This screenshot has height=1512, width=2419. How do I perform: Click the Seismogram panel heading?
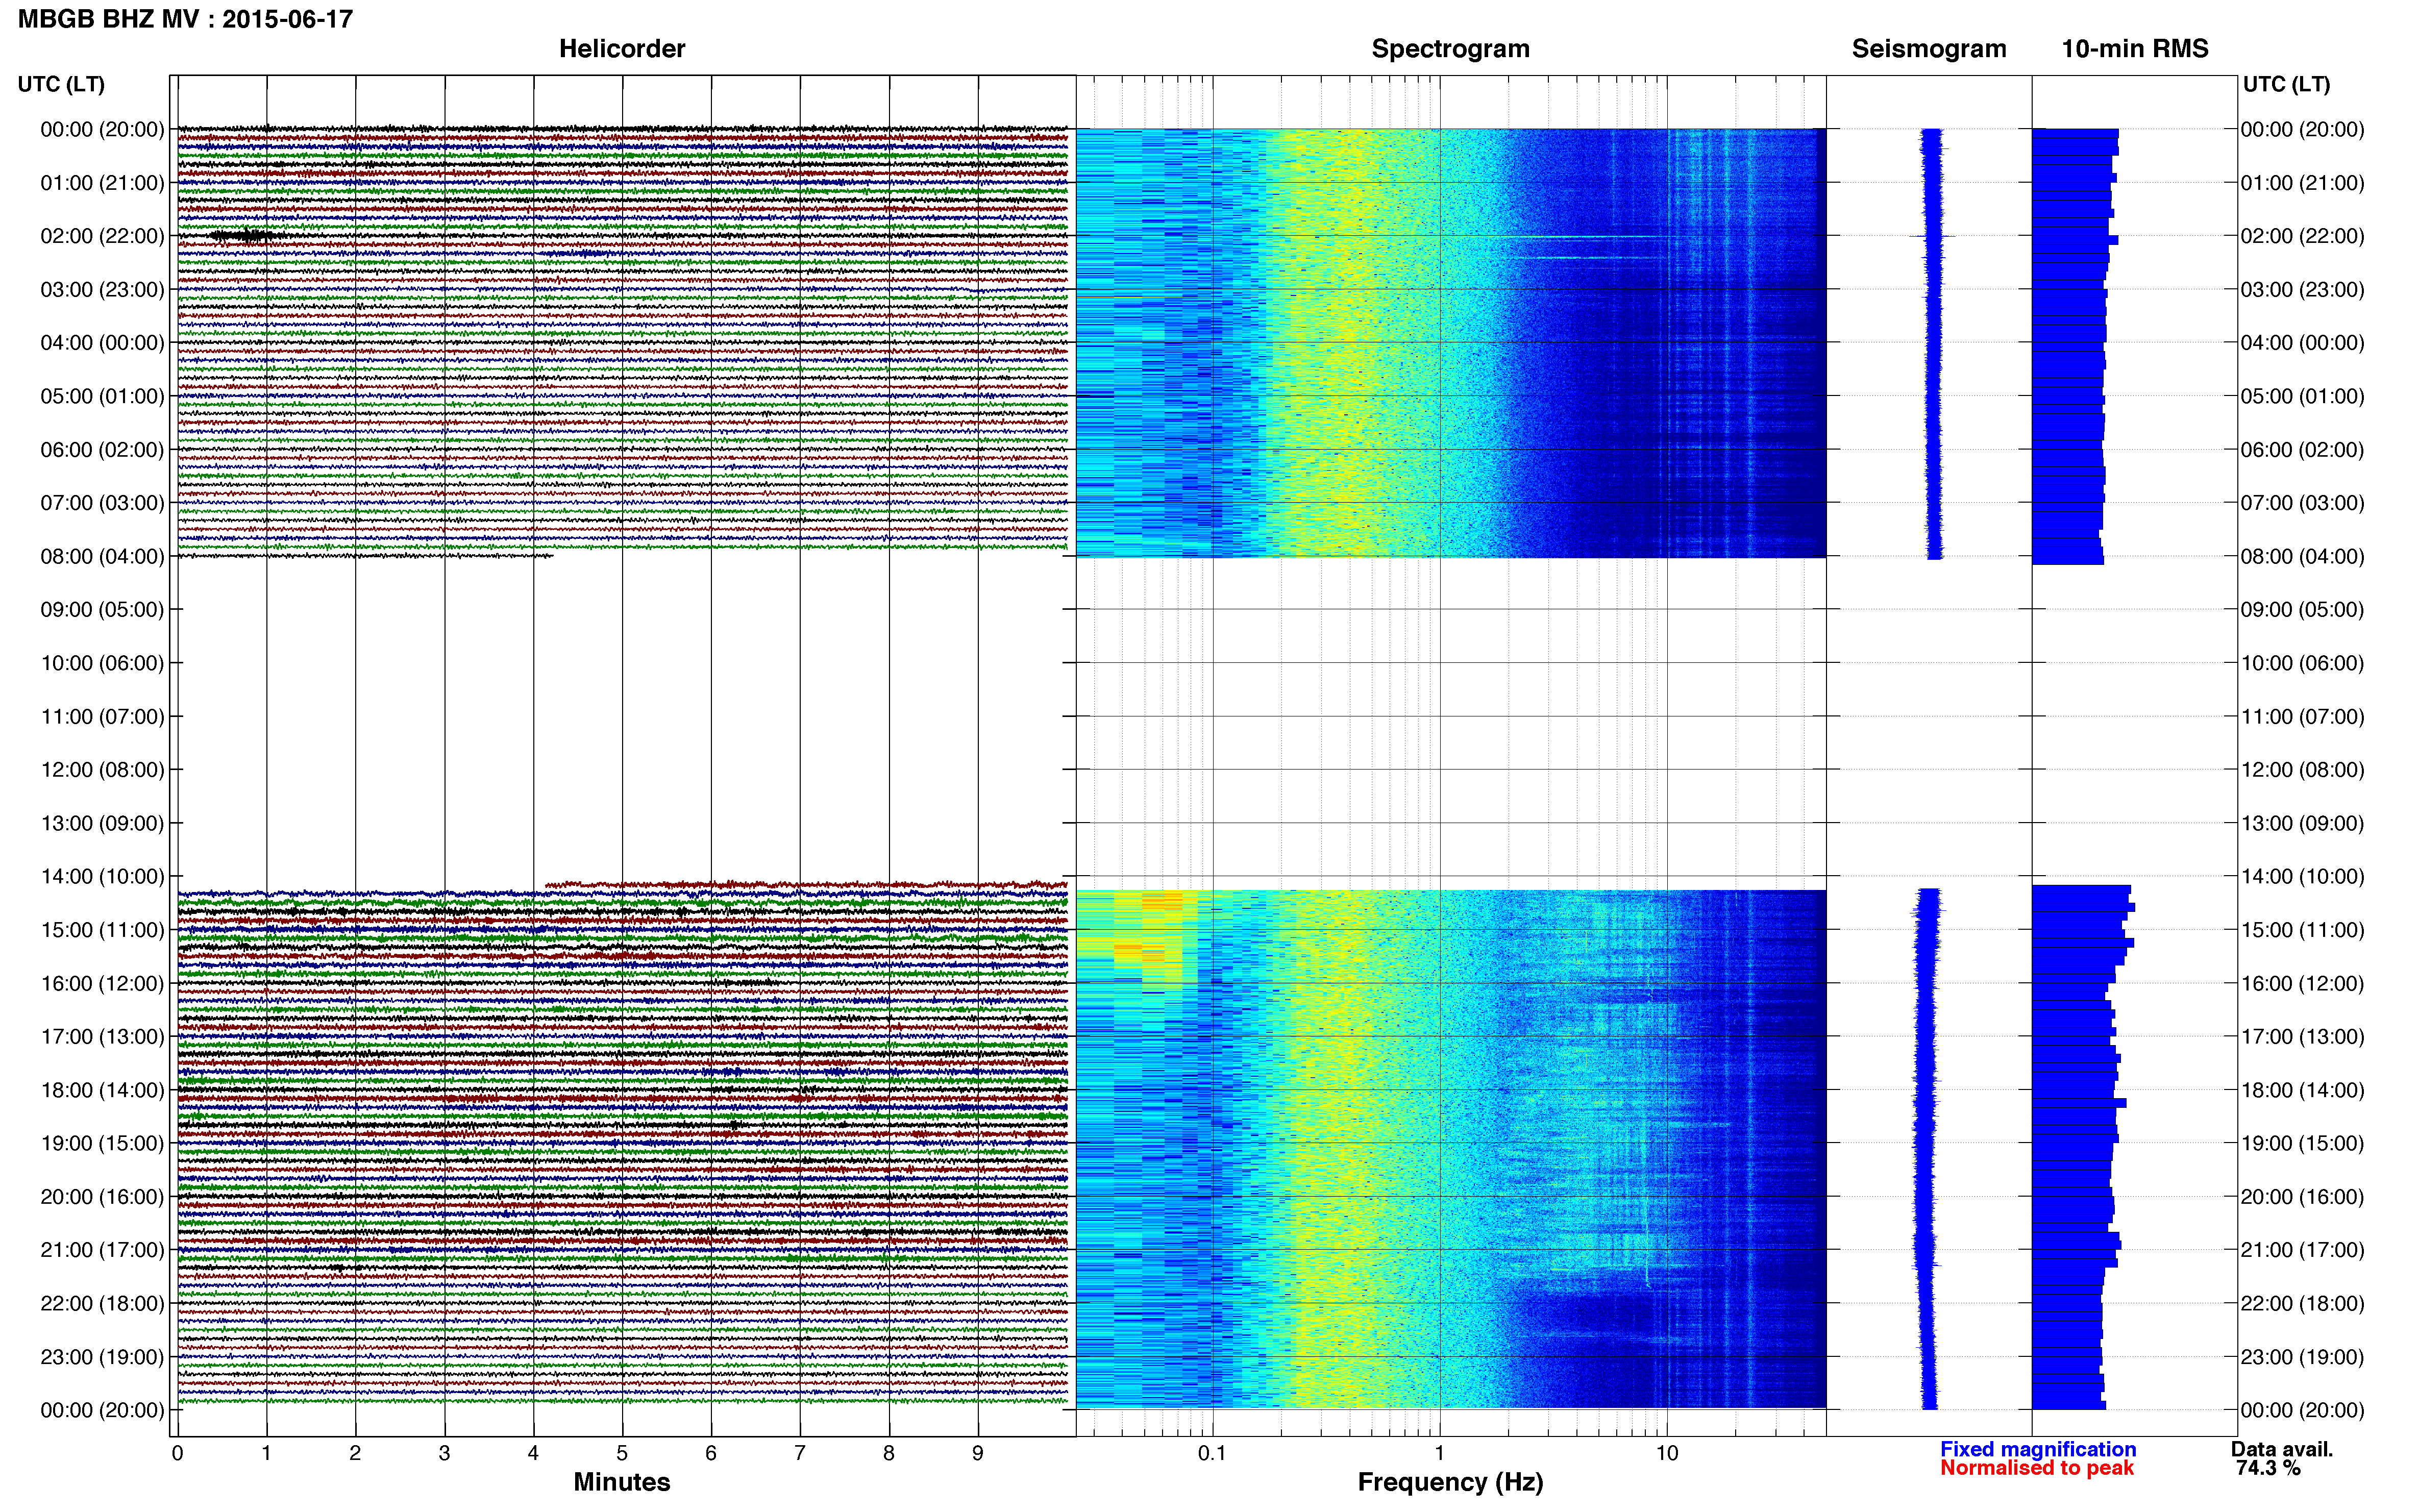[x=1928, y=49]
